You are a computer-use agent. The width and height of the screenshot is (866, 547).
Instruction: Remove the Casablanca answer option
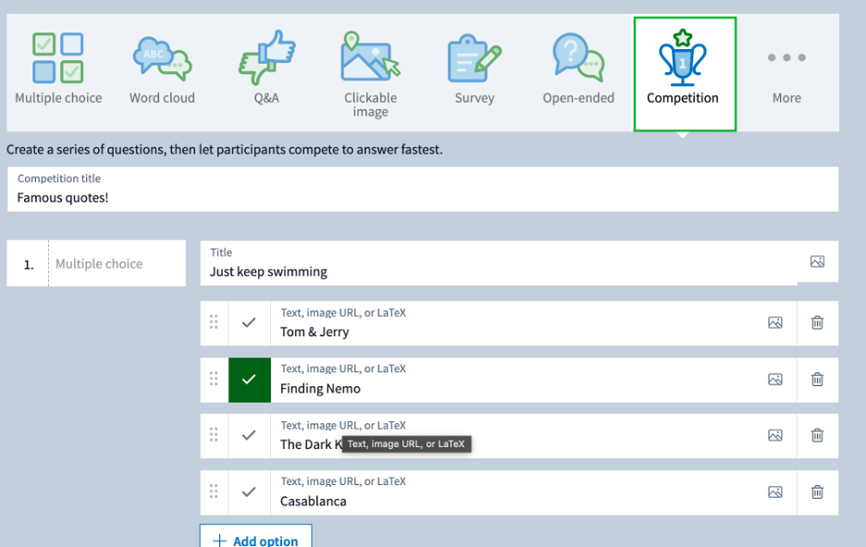pos(817,492)
